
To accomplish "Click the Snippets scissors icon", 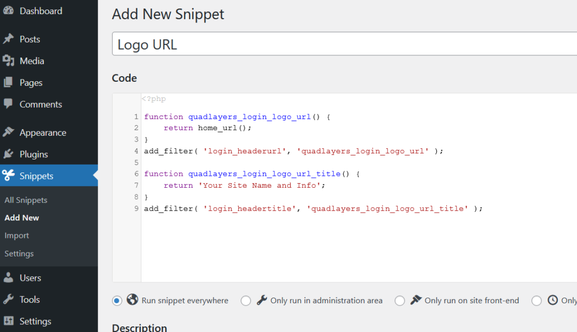I will click(8, 175).
